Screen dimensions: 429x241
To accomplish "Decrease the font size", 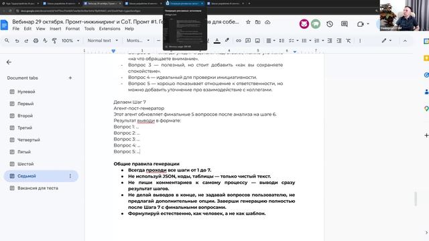I will click(x=158, y=41).
